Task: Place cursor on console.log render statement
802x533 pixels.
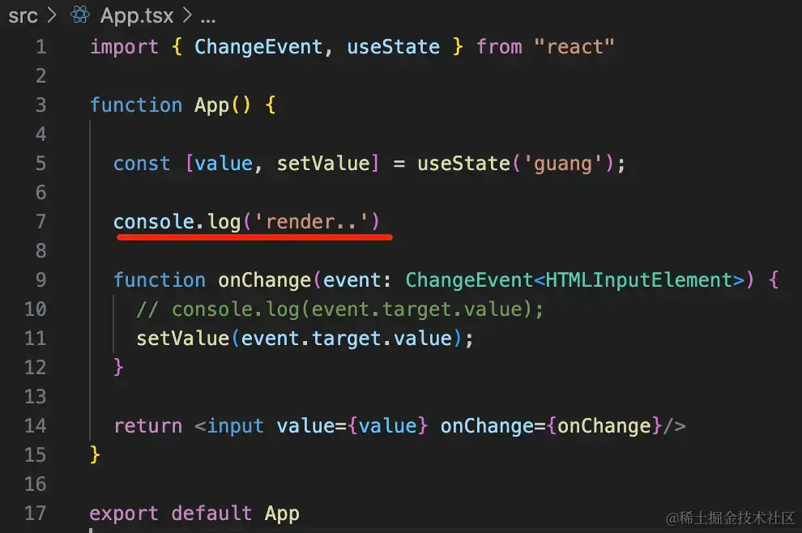Action: point(246,222)
